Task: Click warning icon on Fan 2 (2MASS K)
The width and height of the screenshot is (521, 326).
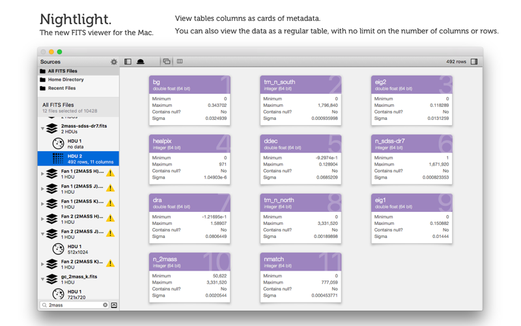Action: pyautogui.click(x=110, y=263)
